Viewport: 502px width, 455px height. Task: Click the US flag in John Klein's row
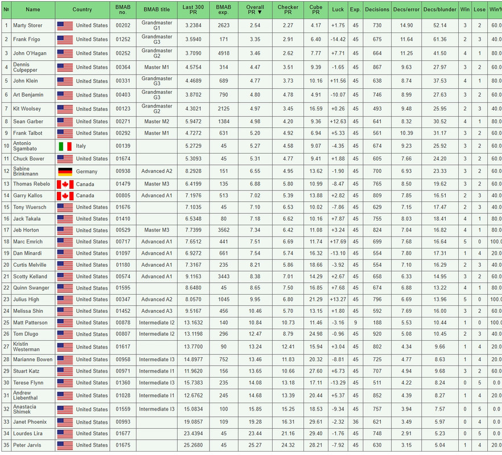(65, 81)
